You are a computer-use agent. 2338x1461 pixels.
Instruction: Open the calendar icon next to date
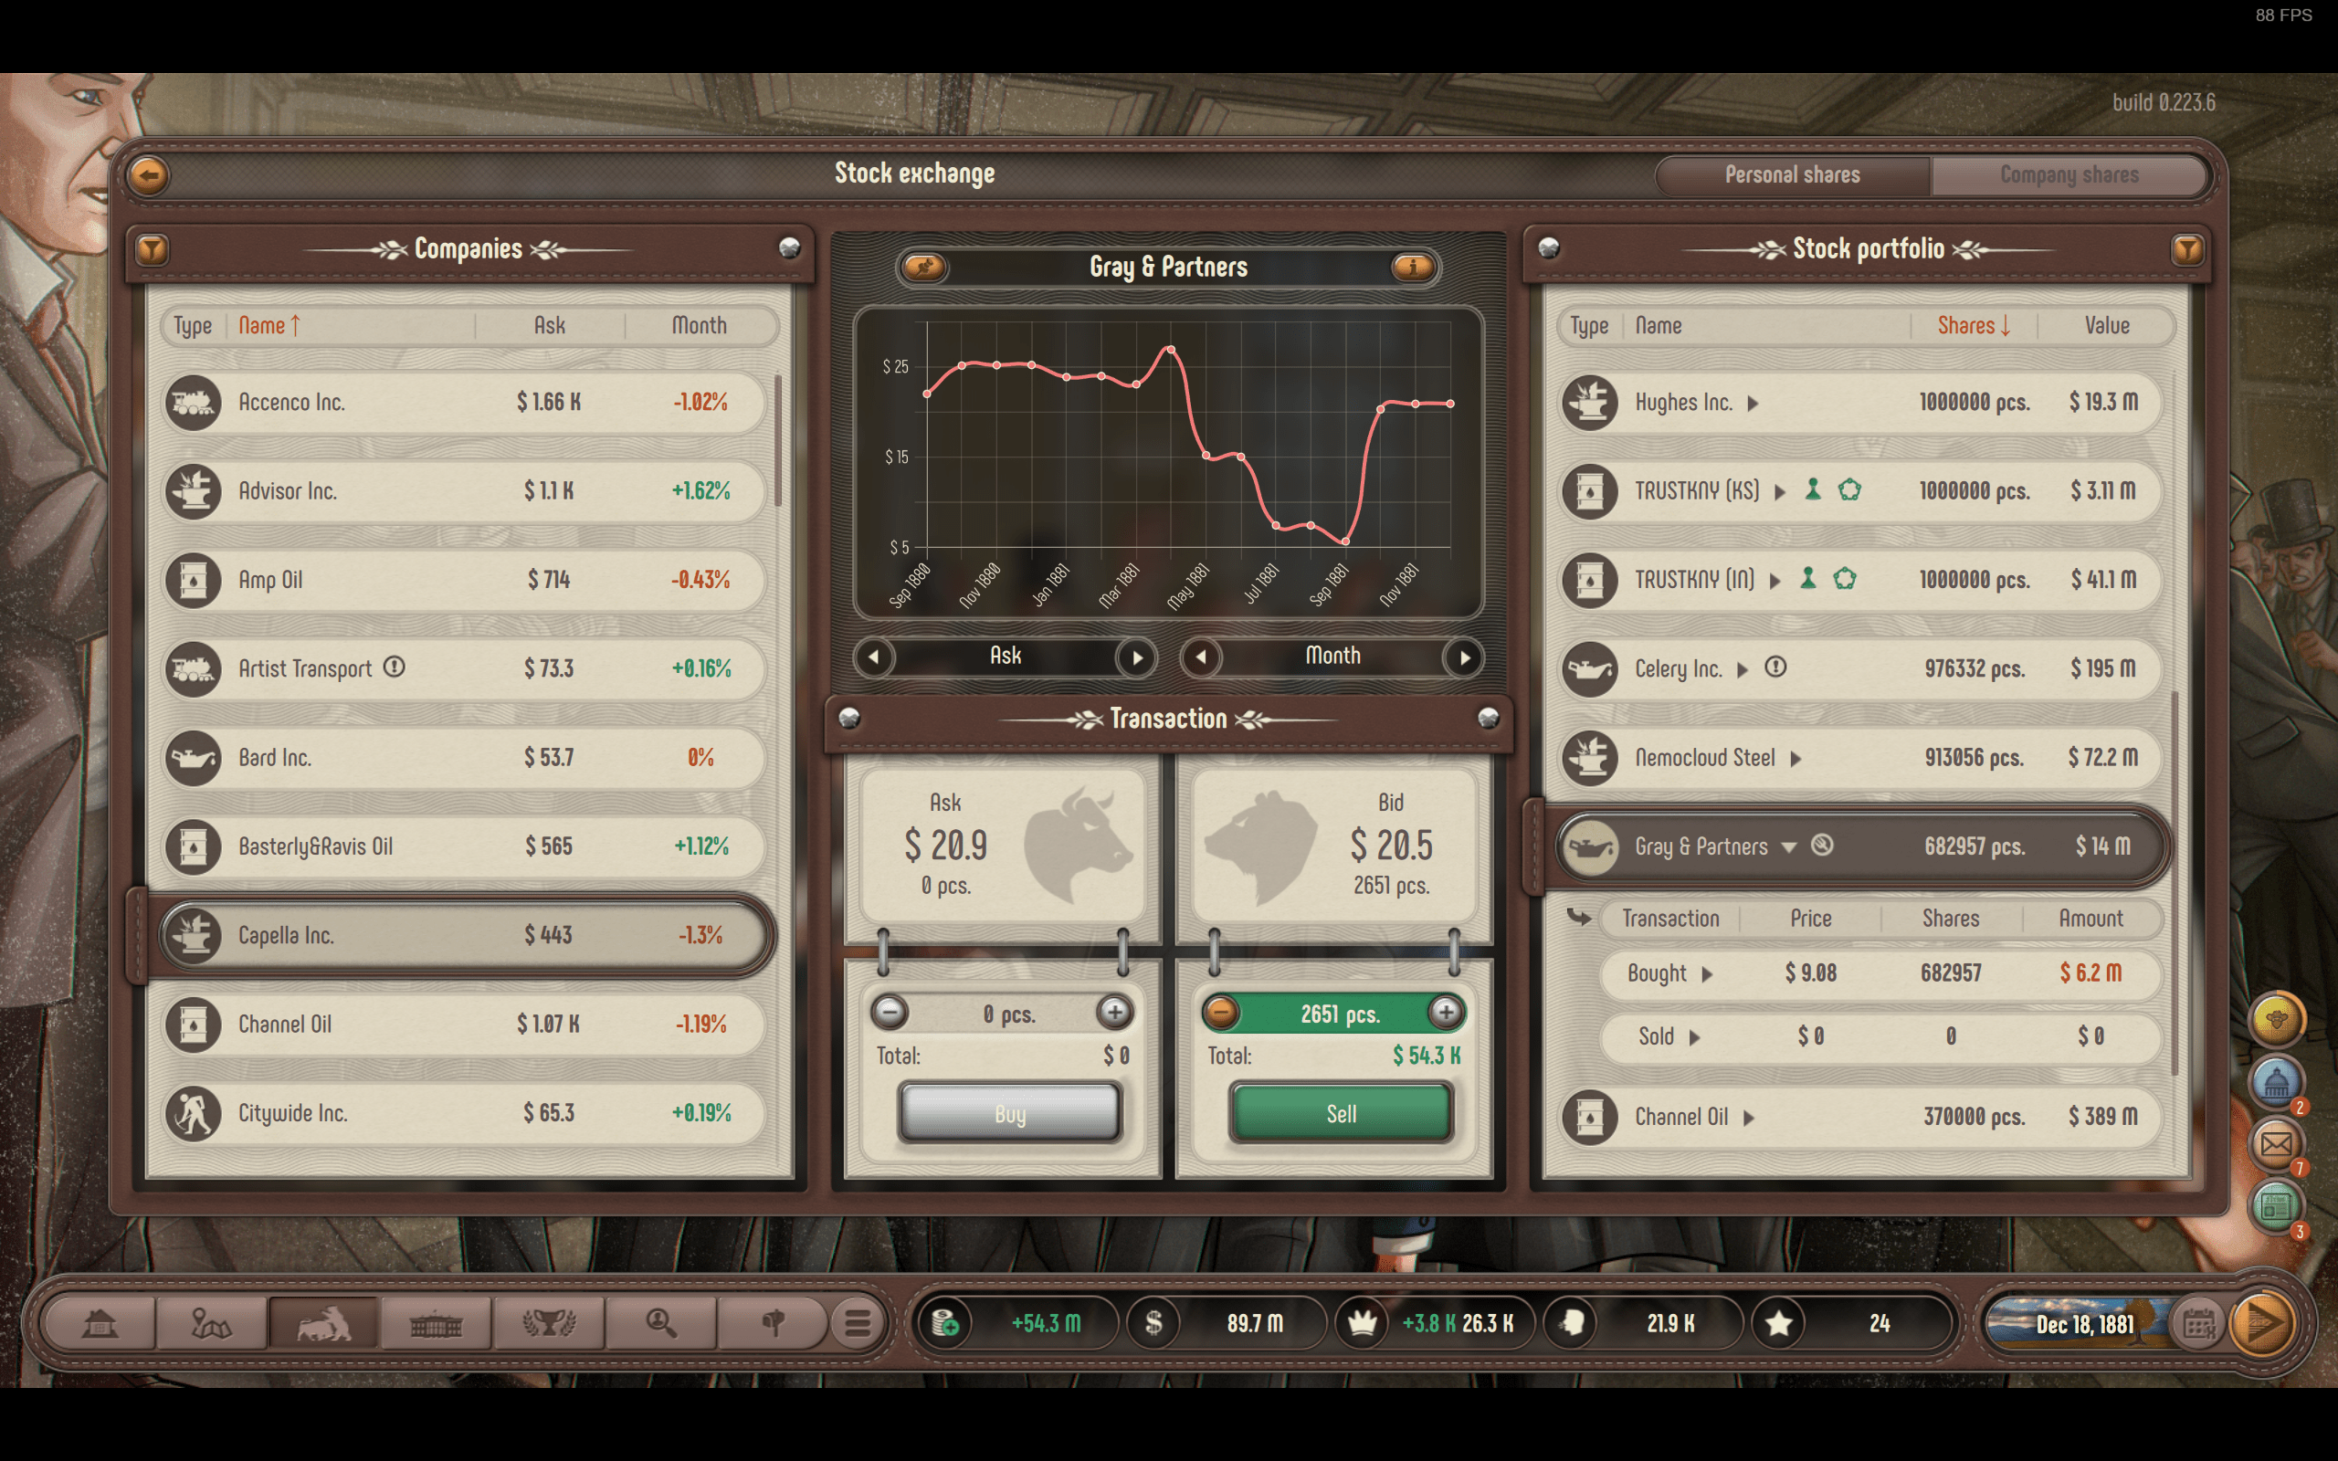(2198, 1323)
